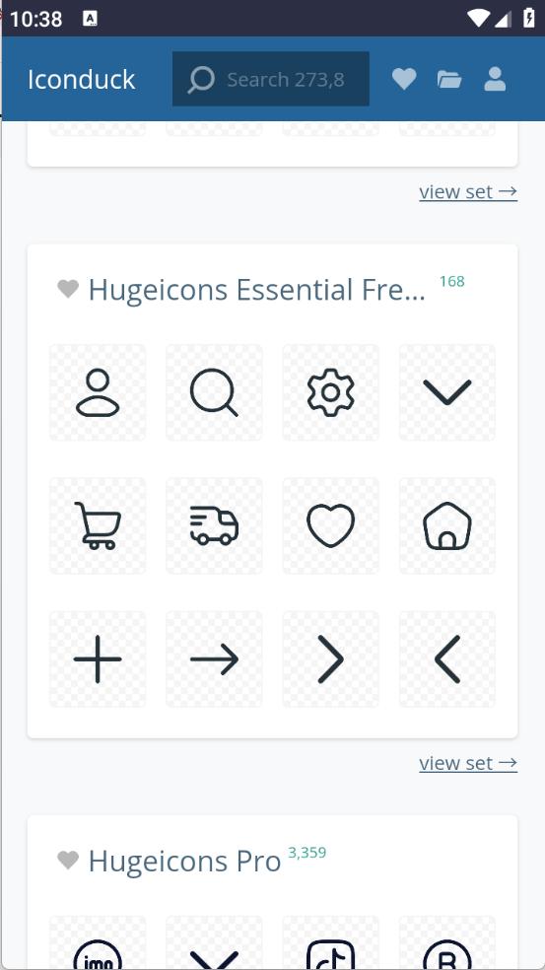Open collections folder in header
The height and width of the screenshot is (970, 545).
(x=449, y=79)
